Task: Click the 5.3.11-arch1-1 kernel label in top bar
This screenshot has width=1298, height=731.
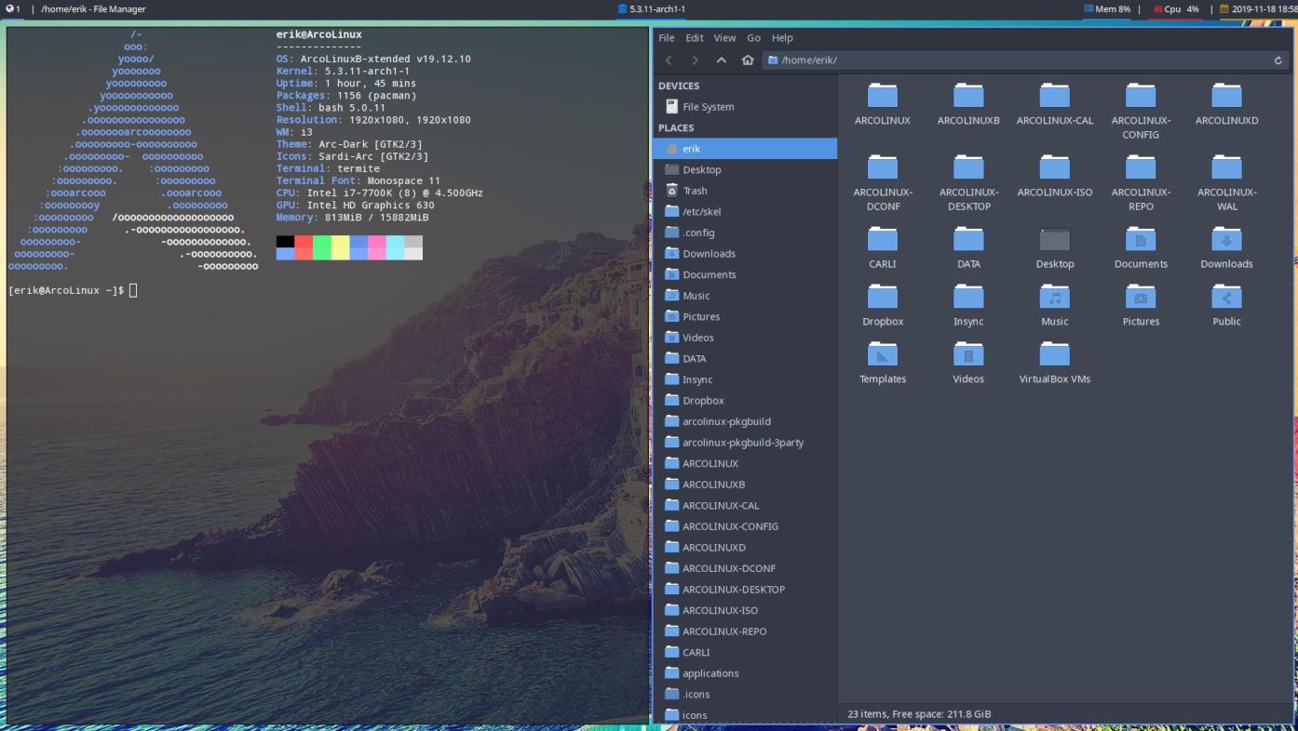Action: pyautogui.click(x=651, y=8)
